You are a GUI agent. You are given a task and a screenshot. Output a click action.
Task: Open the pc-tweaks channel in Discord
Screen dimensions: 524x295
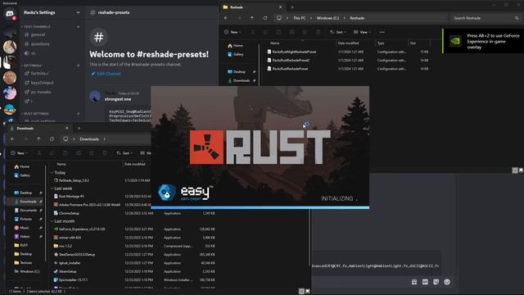click(x=41, y=92)
